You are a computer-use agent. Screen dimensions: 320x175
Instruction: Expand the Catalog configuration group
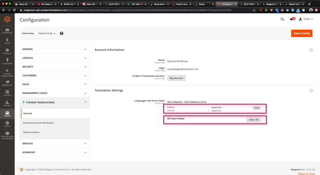55,58
